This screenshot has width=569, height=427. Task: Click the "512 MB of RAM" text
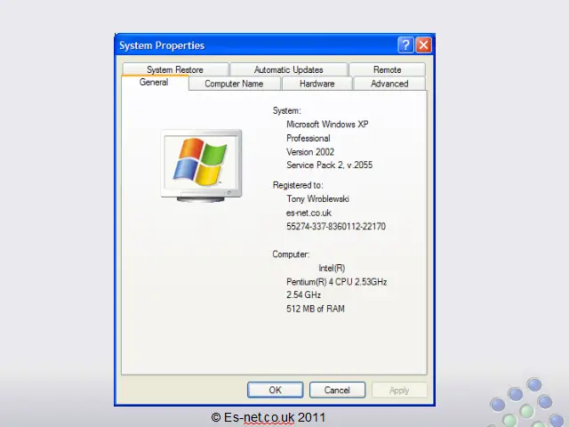(316, 309)
